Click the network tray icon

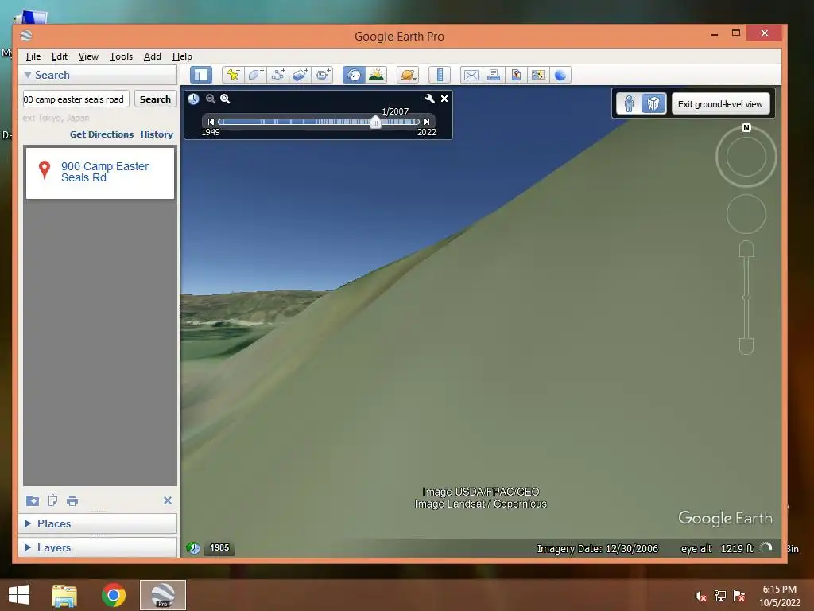tap(720, 596)
